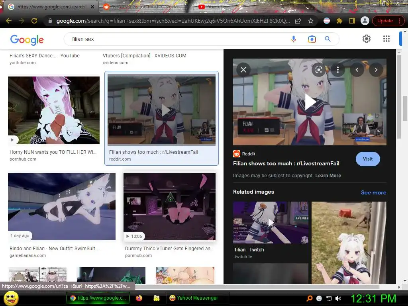Click the preview panel scrollbar thumb
The height and width of the screenshot is (306, 408).
coord(399,96)
